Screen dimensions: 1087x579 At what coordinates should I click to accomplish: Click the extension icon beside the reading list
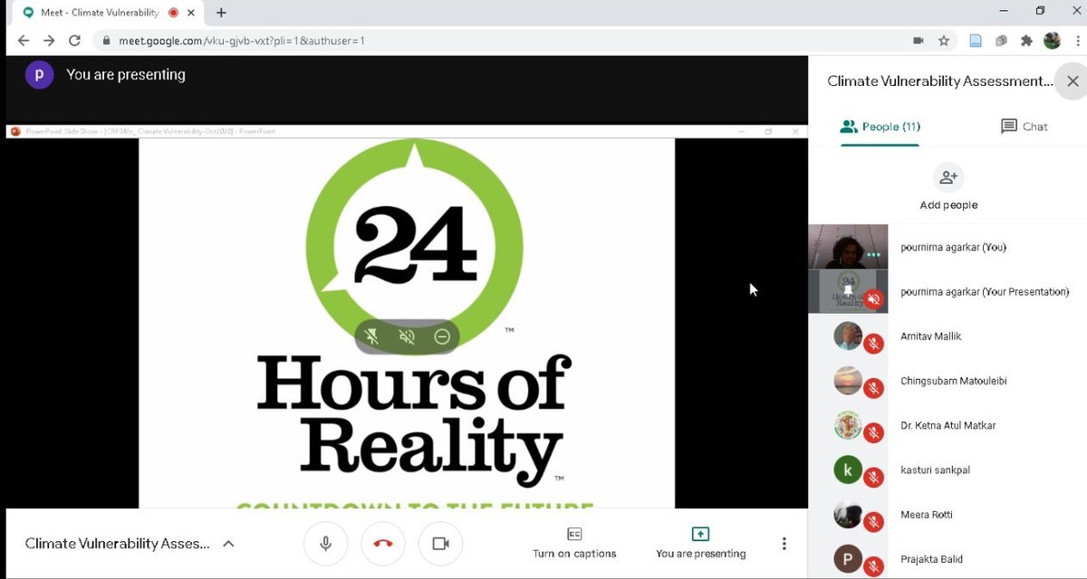coord(1001,41)
